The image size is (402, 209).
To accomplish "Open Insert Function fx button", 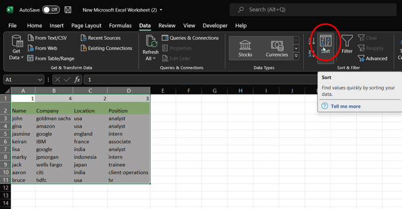I will 77,80.
